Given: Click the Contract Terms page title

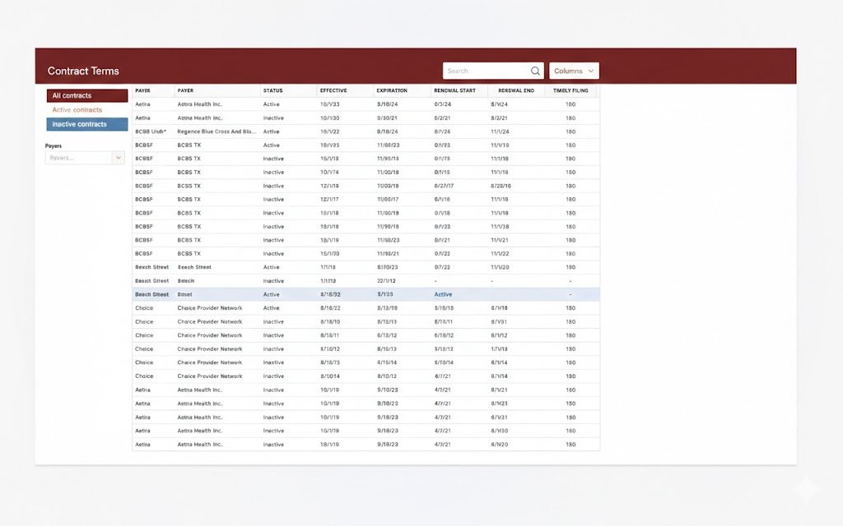Looking at the screenshot, I should (83, 72).
